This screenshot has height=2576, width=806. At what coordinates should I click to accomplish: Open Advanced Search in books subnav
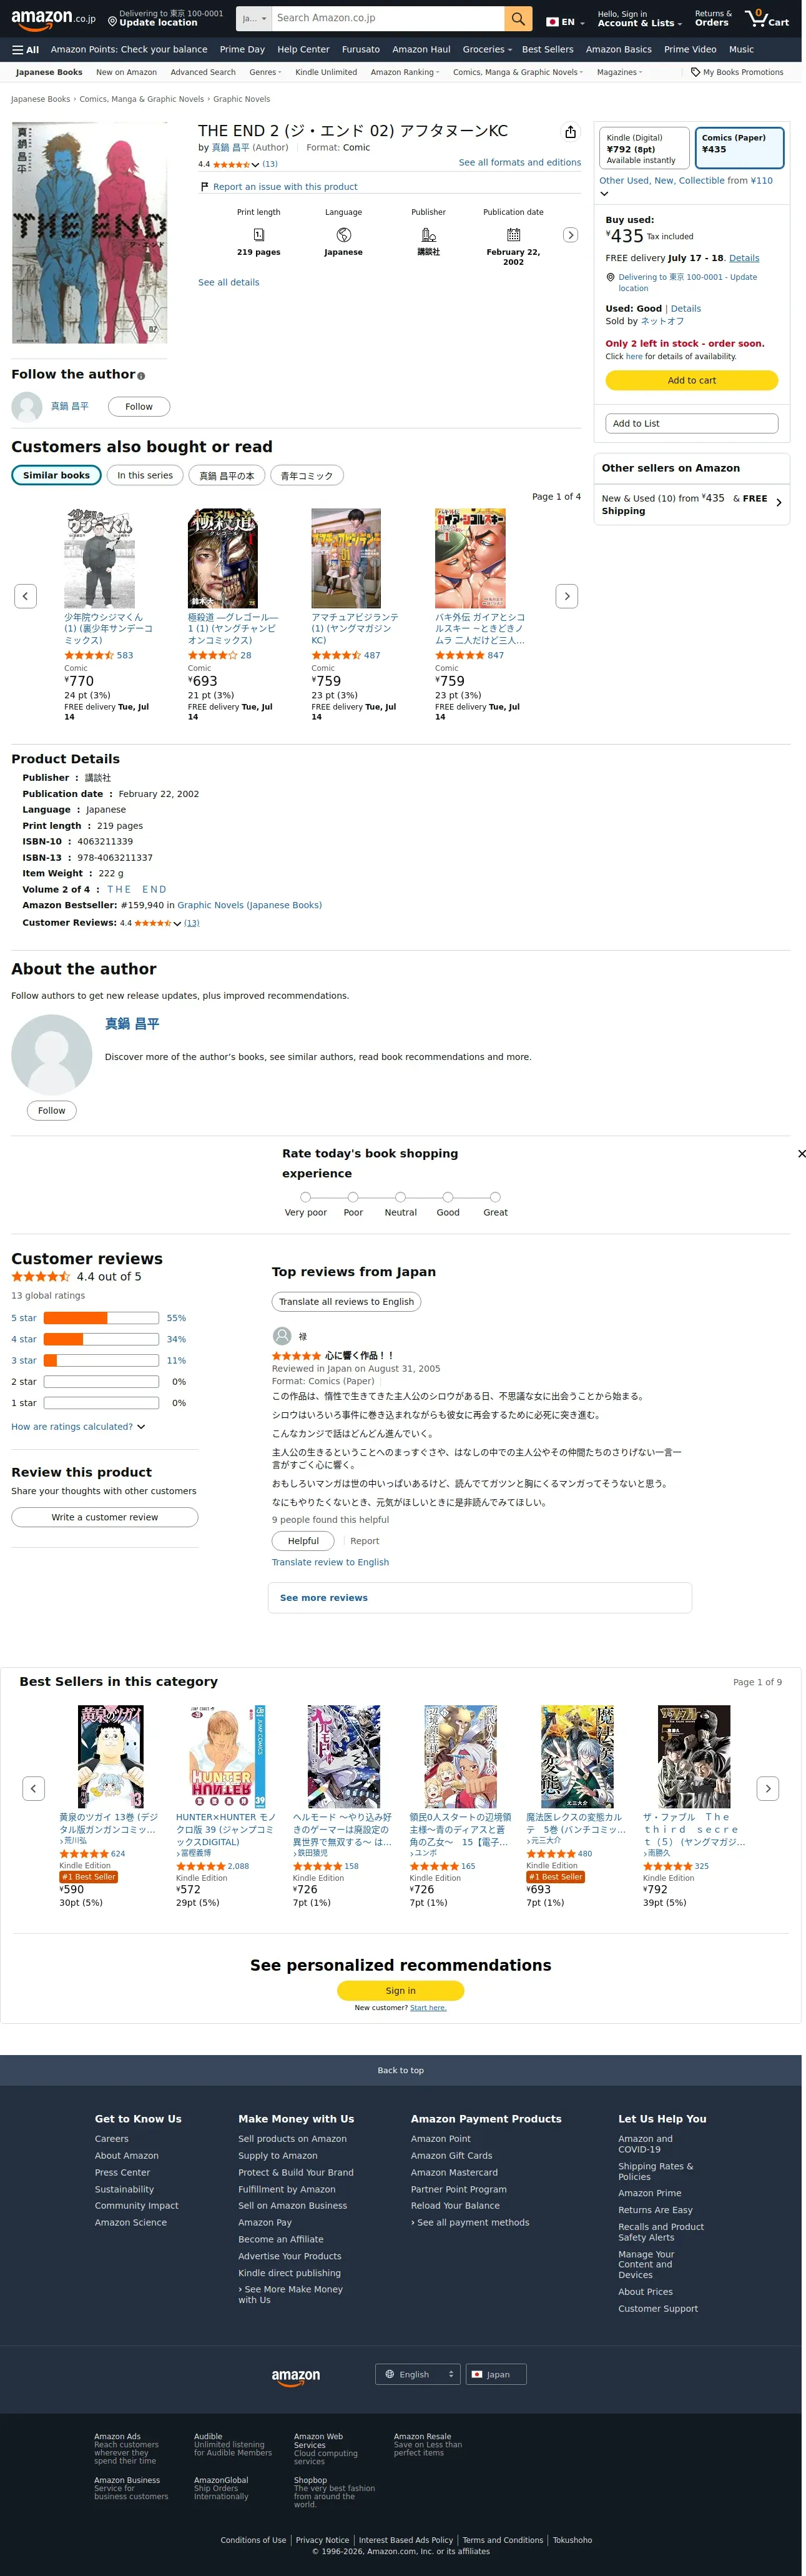click(x=203, y=72)
